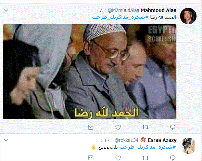202x161 pixels.
Task: Open the GIF of the man with glasses
Action: click(x=90, y=72)
